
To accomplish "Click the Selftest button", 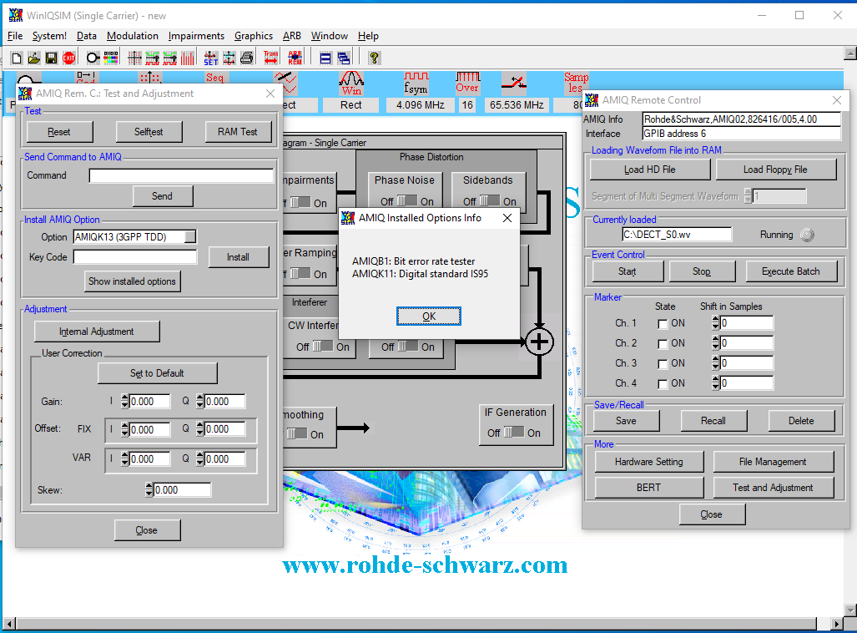I will 149,132.
